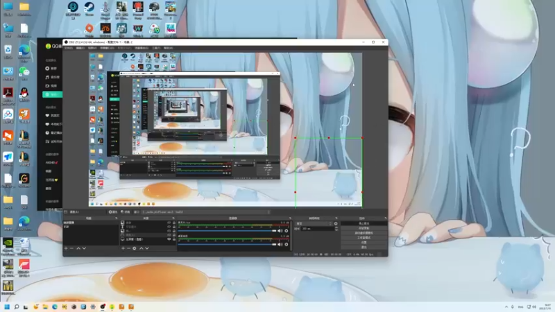Open Desktop Audio channel settings gear in mixer
This screenshot has height=312, width=555.
287,245
